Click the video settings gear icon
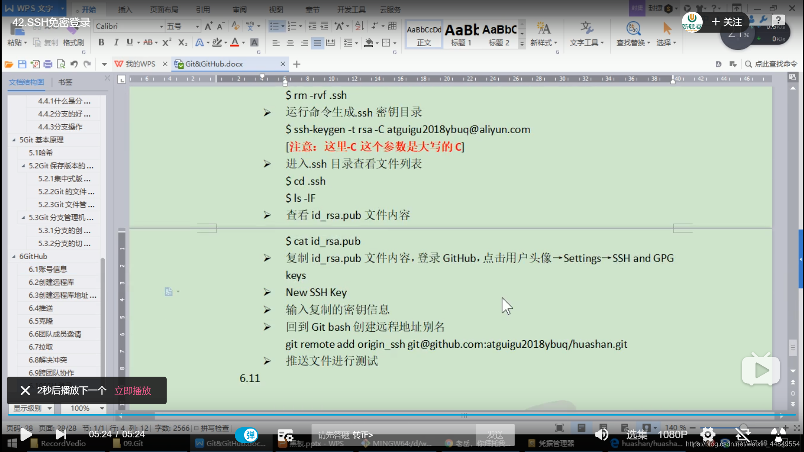 point(708,434)
